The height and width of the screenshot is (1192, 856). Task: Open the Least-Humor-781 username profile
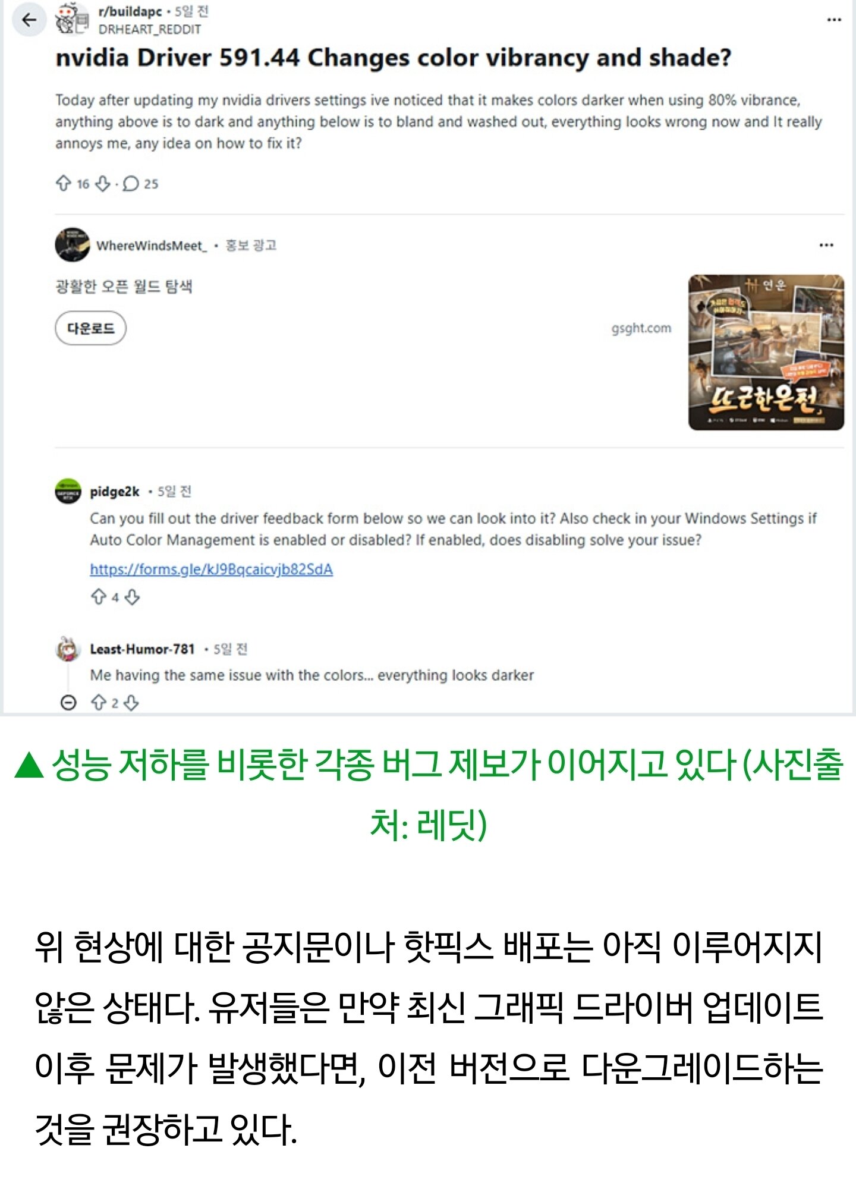click(142, 649)
